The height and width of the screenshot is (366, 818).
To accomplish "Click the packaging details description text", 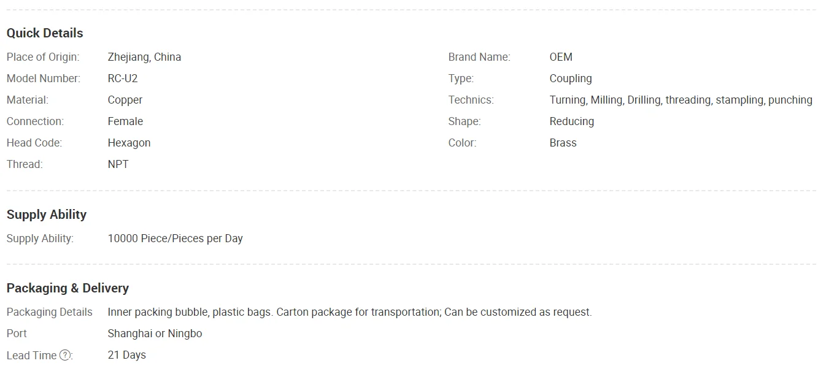I will pyautogui.click(x=350, y=312).
